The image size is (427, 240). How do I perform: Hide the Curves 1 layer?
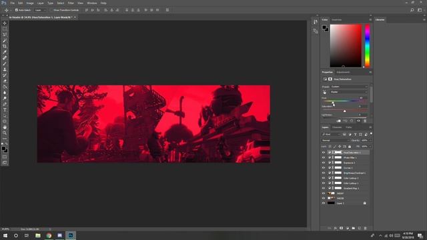[x=324, y=167]
